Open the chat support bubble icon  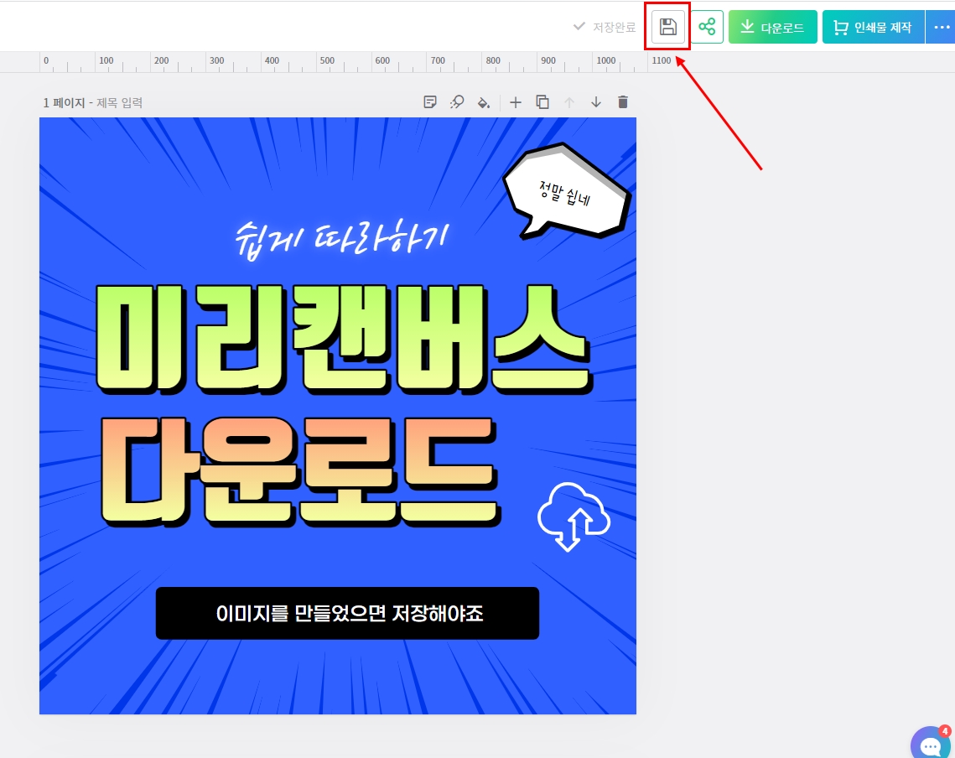click(x=932, y=743)
